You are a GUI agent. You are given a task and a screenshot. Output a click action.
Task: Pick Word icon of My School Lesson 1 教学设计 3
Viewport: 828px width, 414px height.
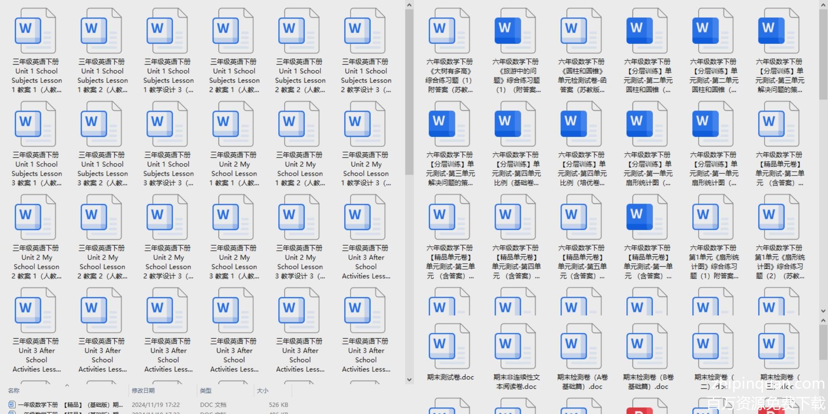(x=364, y=124)
